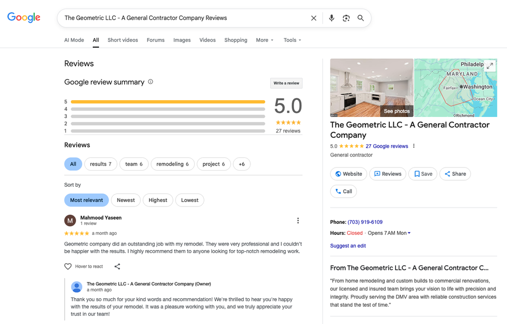Filter reviews by team 6
The height and width of the screenshot is (324, 507).
(134, 164)
